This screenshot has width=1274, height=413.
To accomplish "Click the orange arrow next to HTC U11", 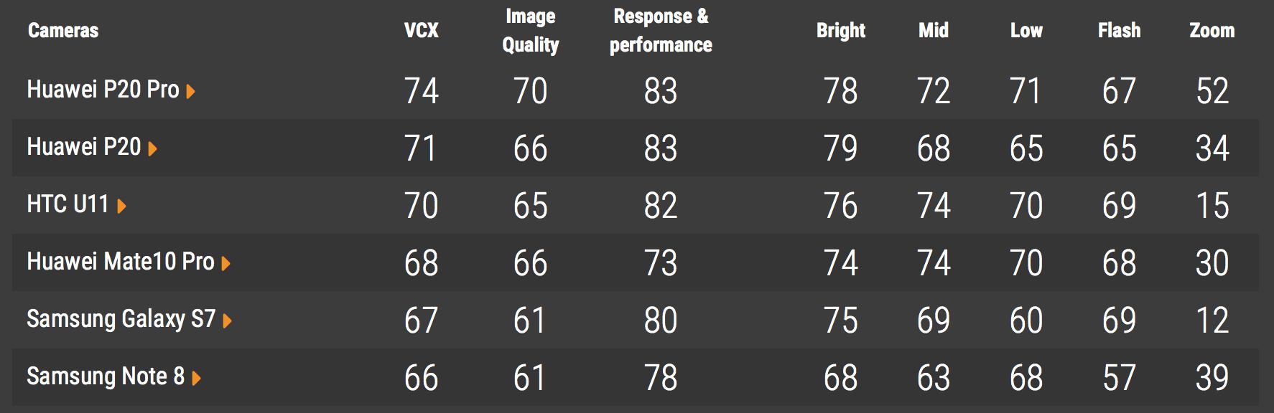I will [x=121, y=206].
